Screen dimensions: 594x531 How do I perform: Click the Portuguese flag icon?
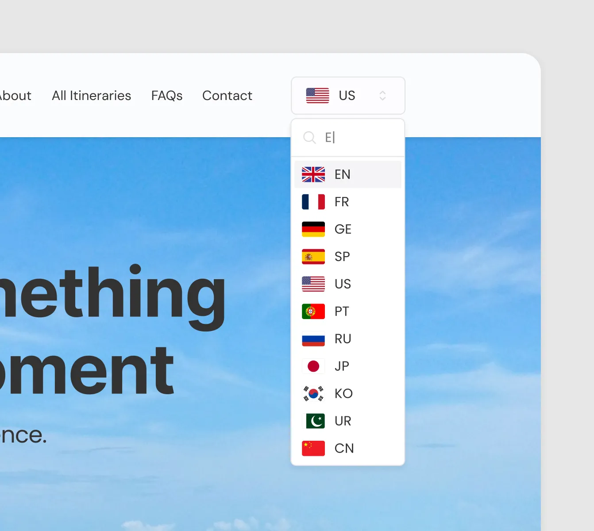313,312
